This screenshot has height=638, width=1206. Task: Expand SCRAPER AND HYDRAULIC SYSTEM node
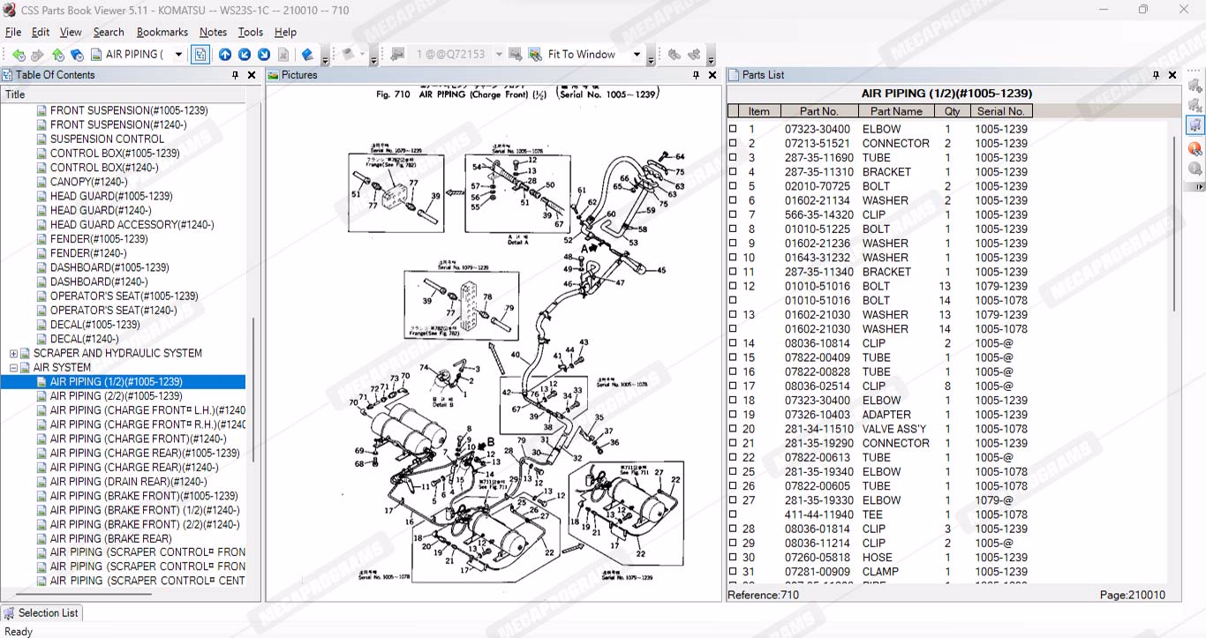click(13, 354)
